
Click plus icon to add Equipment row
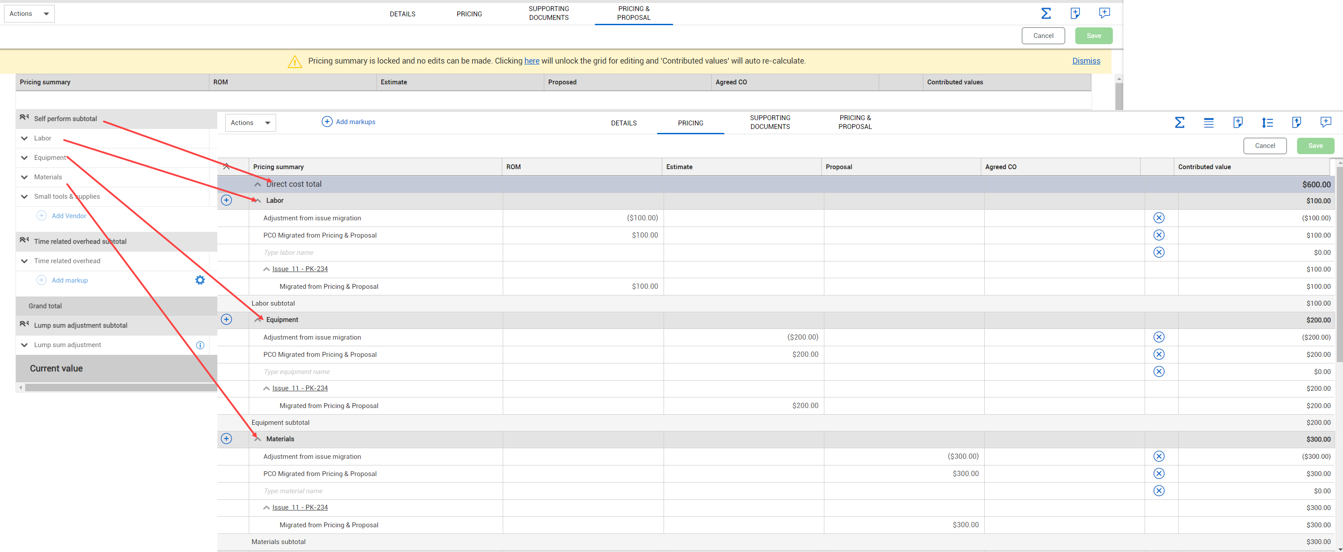[226, 320]
